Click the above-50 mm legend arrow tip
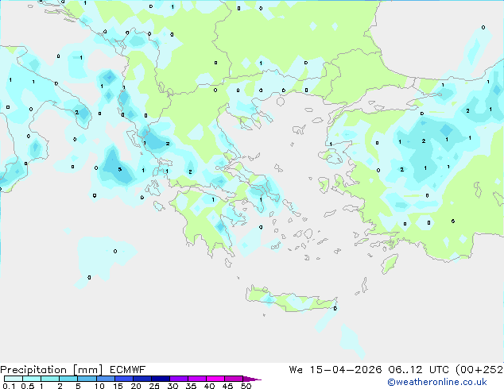The width and height of the screenshot is (504, 389). pyautogui.click(x=252, y=379)
